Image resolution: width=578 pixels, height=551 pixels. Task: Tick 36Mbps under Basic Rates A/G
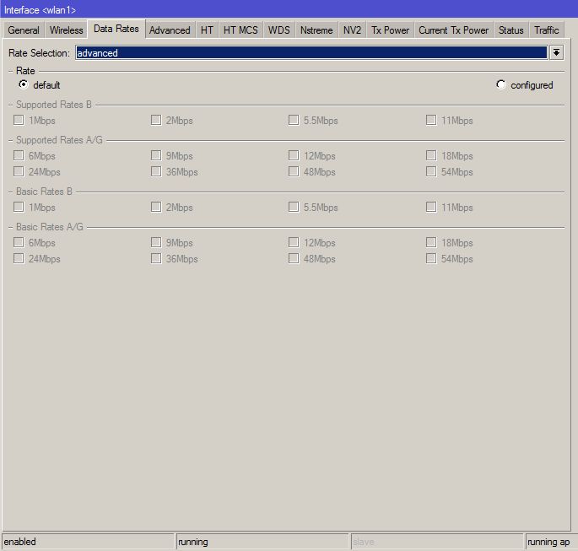(156, 259)
